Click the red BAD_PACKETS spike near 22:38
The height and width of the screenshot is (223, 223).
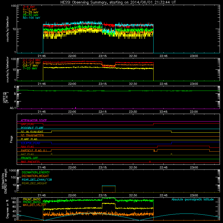150,162
